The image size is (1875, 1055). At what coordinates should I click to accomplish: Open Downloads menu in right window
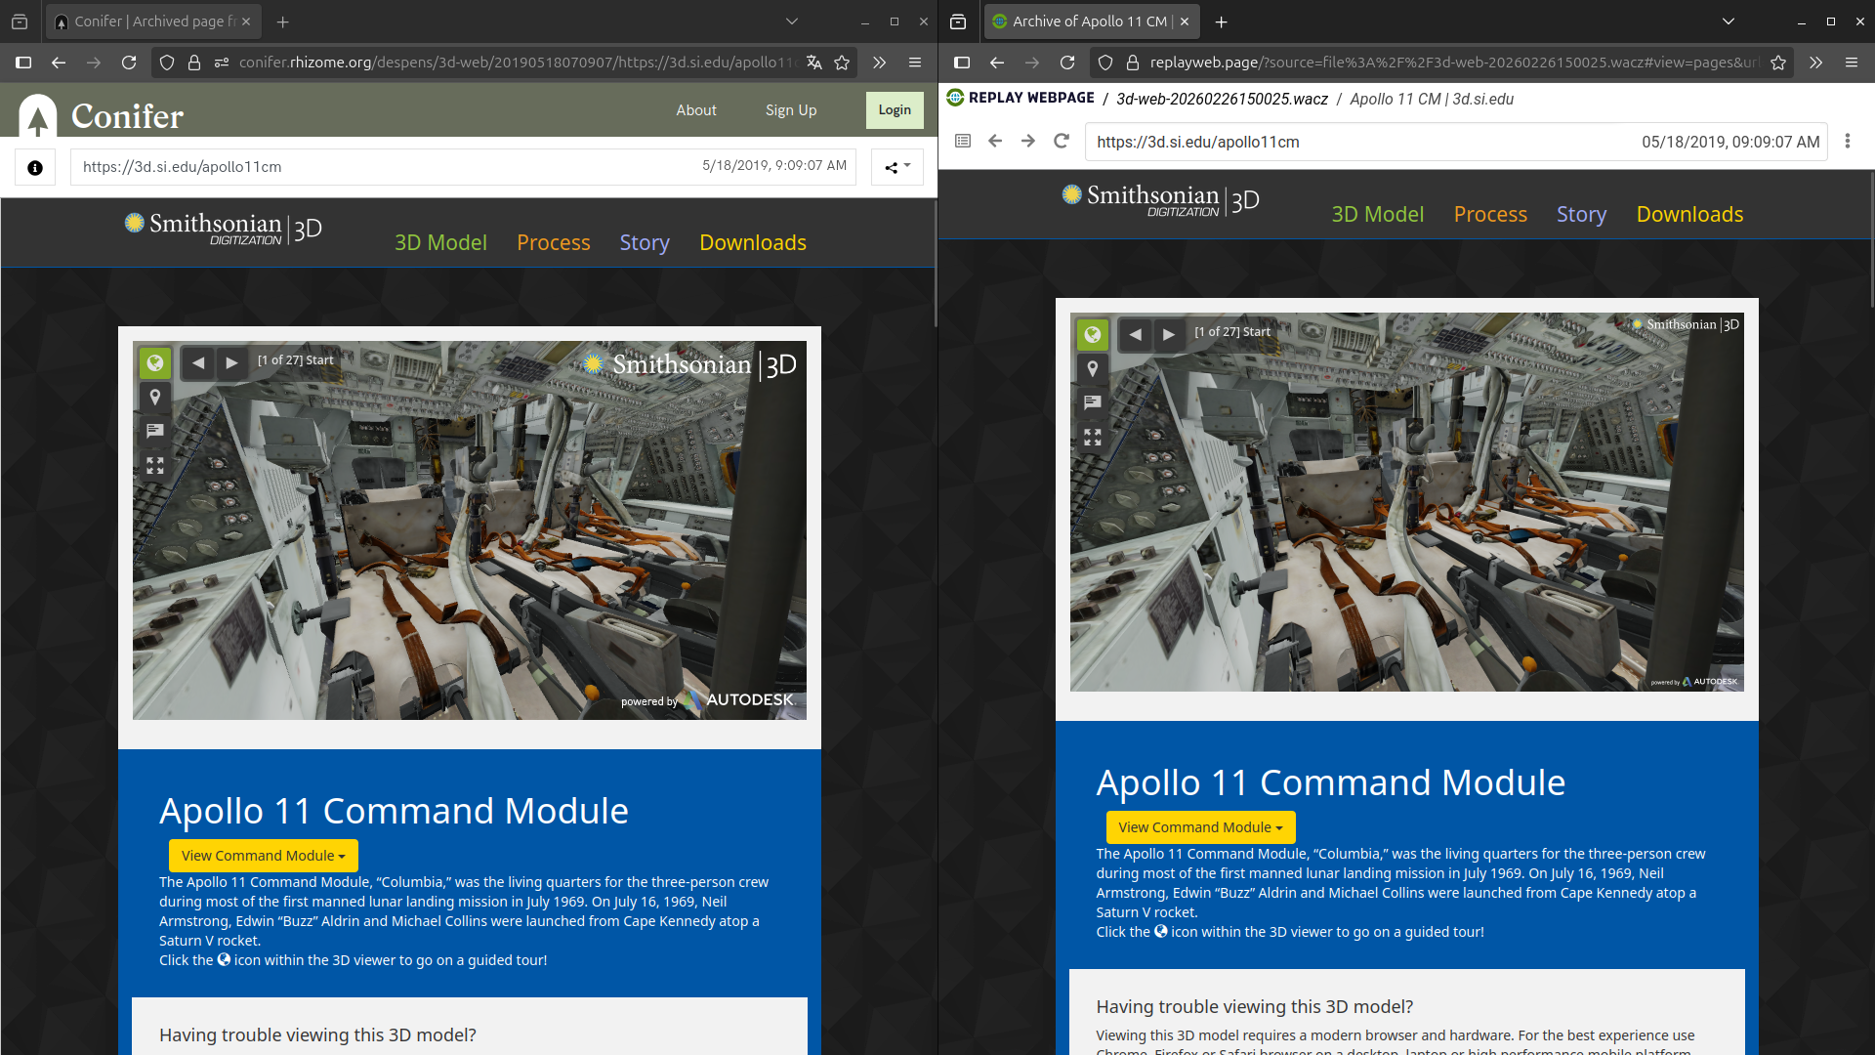coord(1689,214)
